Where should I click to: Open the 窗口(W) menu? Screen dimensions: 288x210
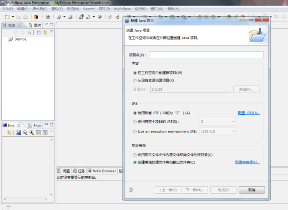pos(157,9)
